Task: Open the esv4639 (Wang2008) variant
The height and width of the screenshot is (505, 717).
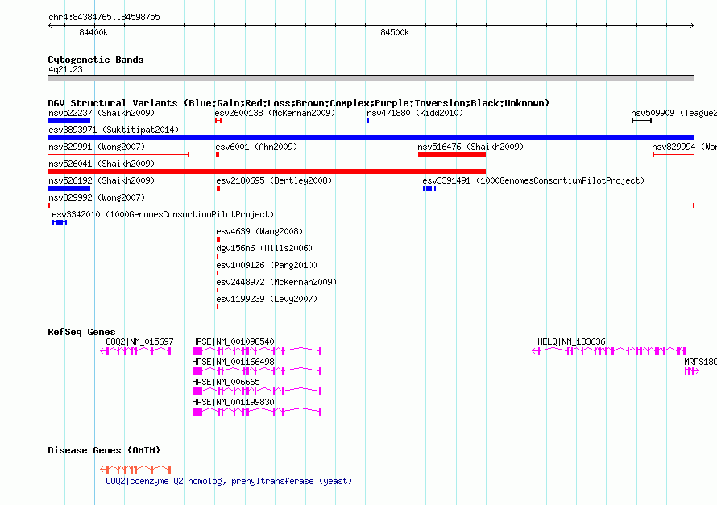Action: [x=259, y=231]
